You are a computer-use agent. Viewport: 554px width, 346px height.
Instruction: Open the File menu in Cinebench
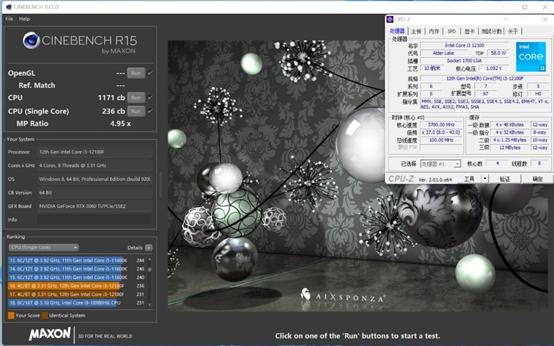[9, 19]
